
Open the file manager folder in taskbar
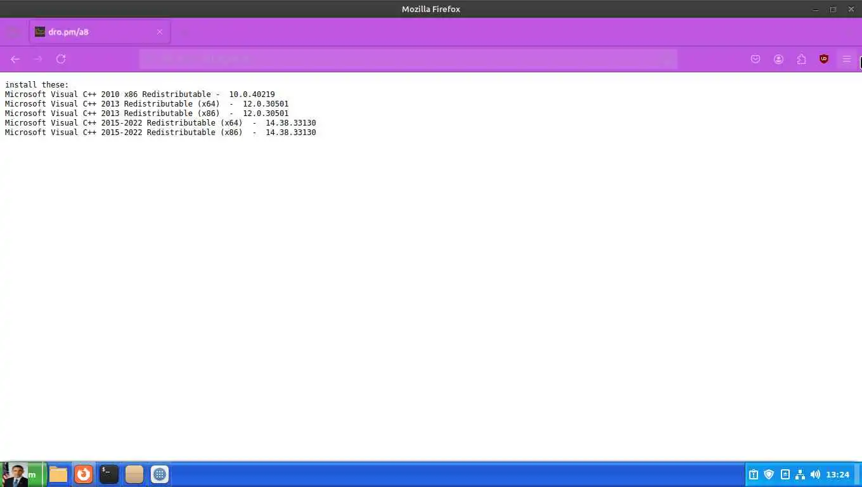click(58, 474)
